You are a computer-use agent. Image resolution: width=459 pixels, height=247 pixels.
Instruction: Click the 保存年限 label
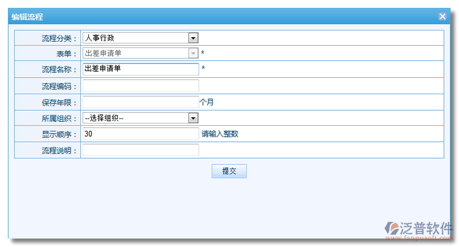59,103
